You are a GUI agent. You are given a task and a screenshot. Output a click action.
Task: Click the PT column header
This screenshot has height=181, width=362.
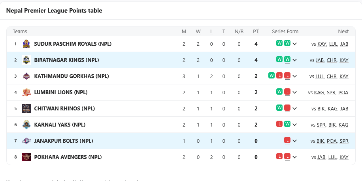click(x=256, y=32)
